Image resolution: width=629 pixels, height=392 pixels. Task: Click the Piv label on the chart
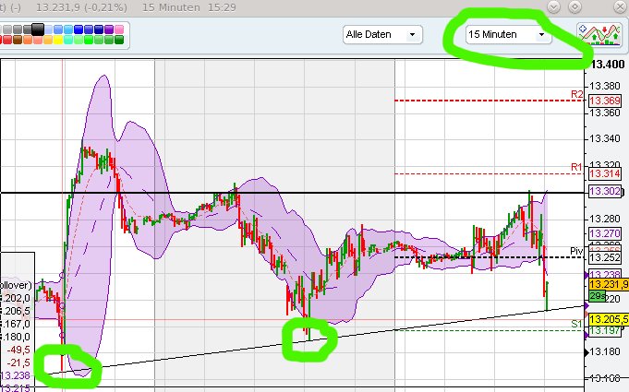(x=576, y=251)
